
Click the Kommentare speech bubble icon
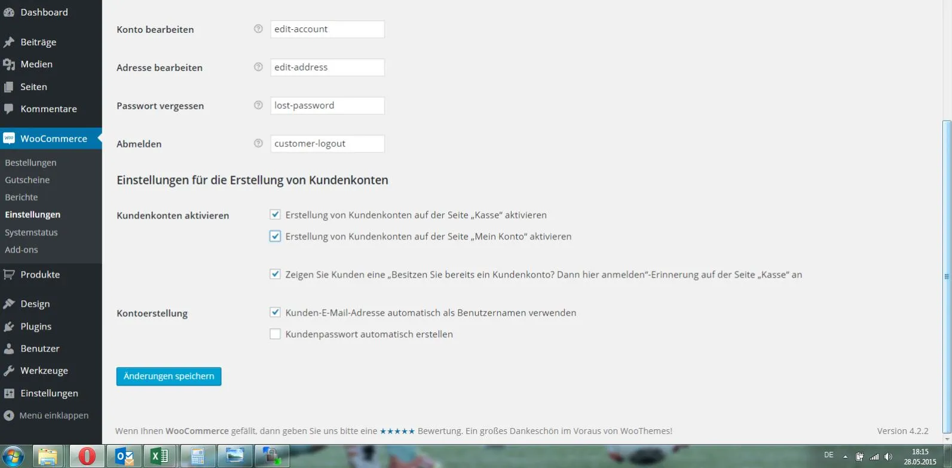[x=9, y=109]
